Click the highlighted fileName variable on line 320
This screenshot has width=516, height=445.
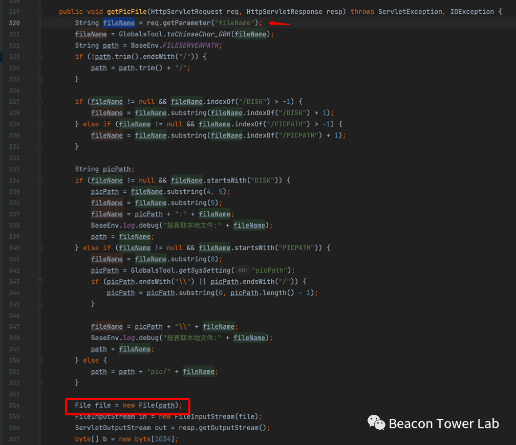[x=119, y=23]
